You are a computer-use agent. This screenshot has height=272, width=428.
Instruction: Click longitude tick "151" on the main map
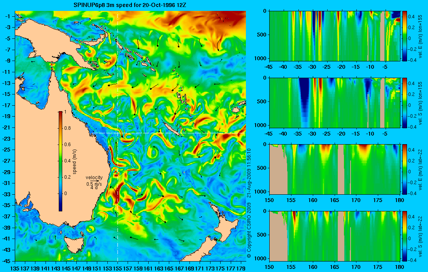(x=97, y=269)
